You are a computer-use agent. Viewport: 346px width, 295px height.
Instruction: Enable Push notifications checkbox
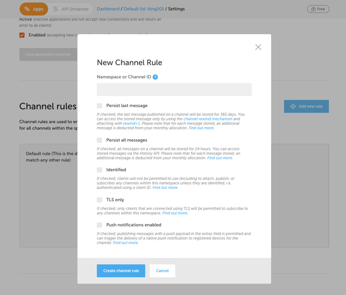click(99, 225)
